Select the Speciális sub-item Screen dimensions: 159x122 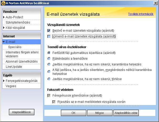(15, 47)
